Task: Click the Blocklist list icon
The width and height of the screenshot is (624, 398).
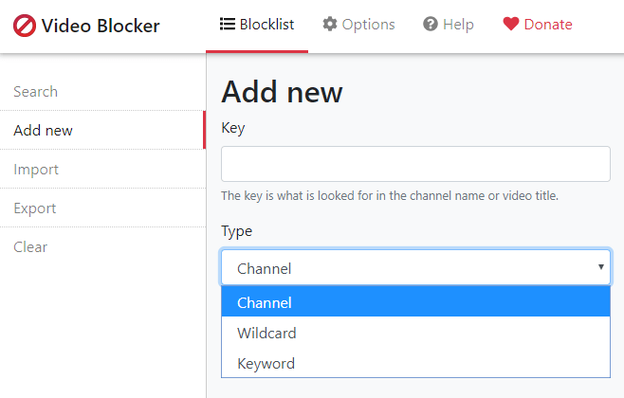Action: point(228,24)
